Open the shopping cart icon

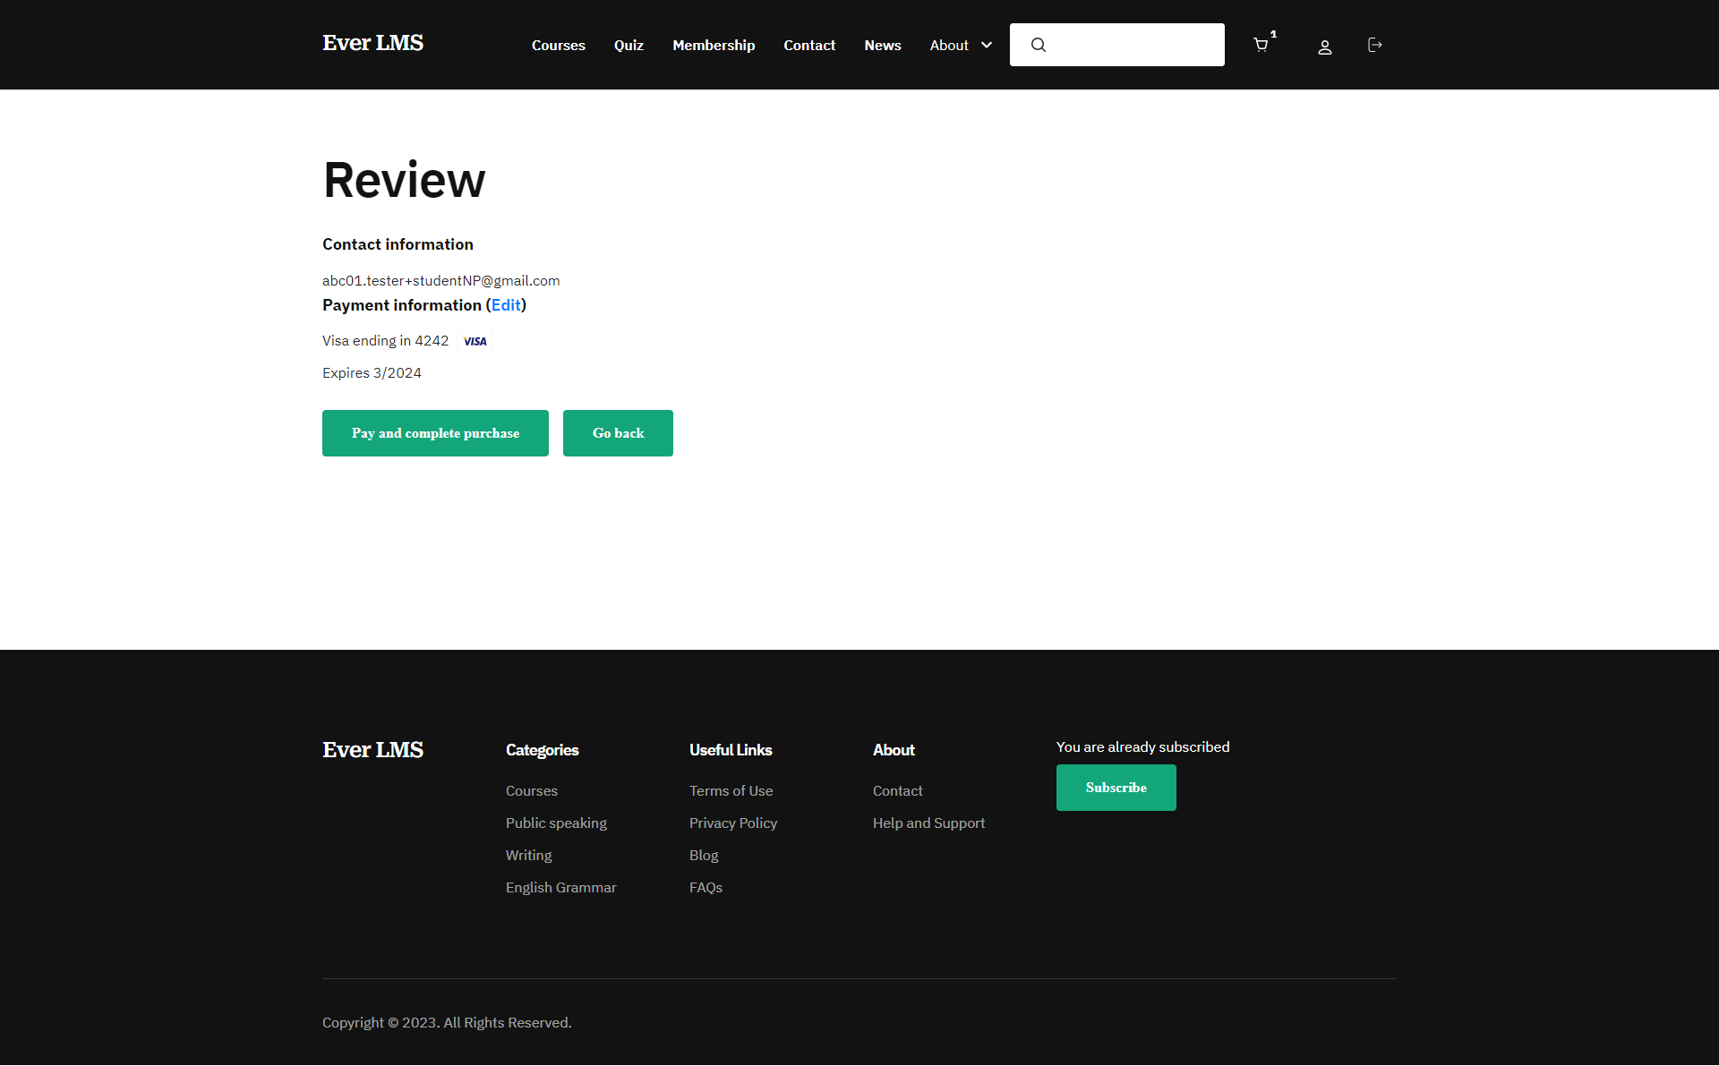(x=1261, y=45)
